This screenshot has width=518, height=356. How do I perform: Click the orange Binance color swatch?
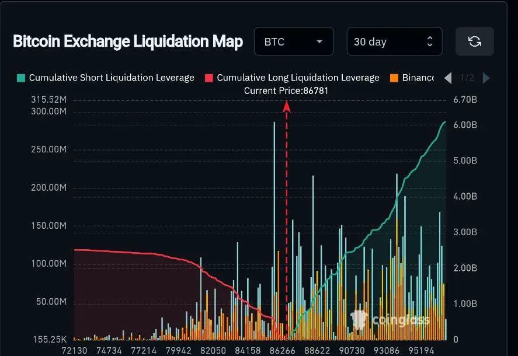point(394,78)
